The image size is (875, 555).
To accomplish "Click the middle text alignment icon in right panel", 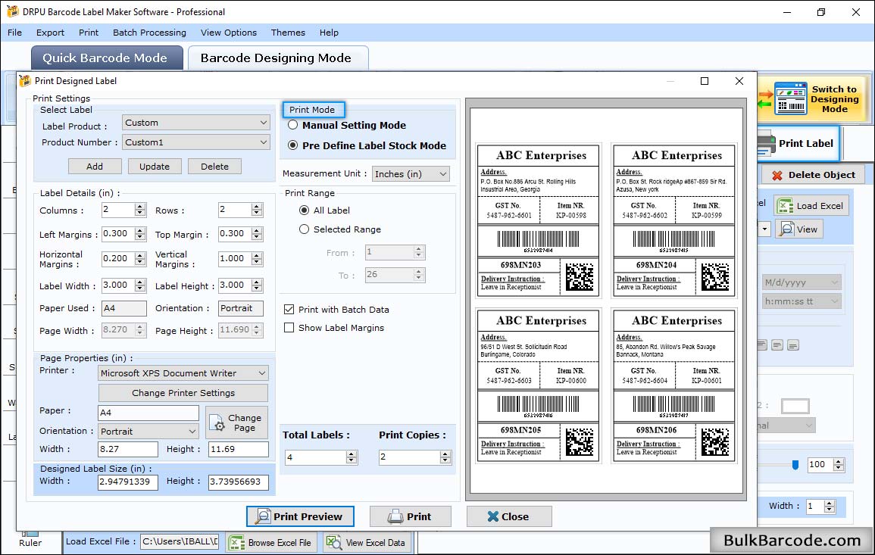I will 777,345.
